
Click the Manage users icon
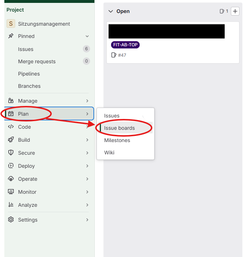[x=11, y=100]
